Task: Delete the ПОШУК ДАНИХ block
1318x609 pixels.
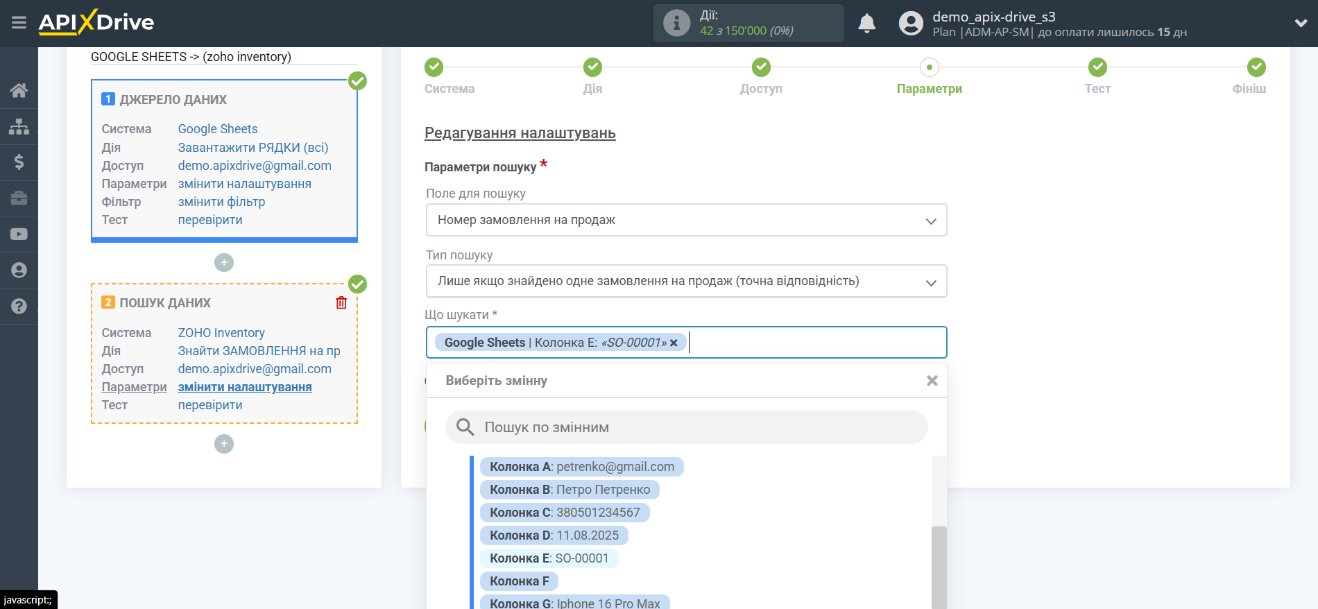Action: coord(341,302)
